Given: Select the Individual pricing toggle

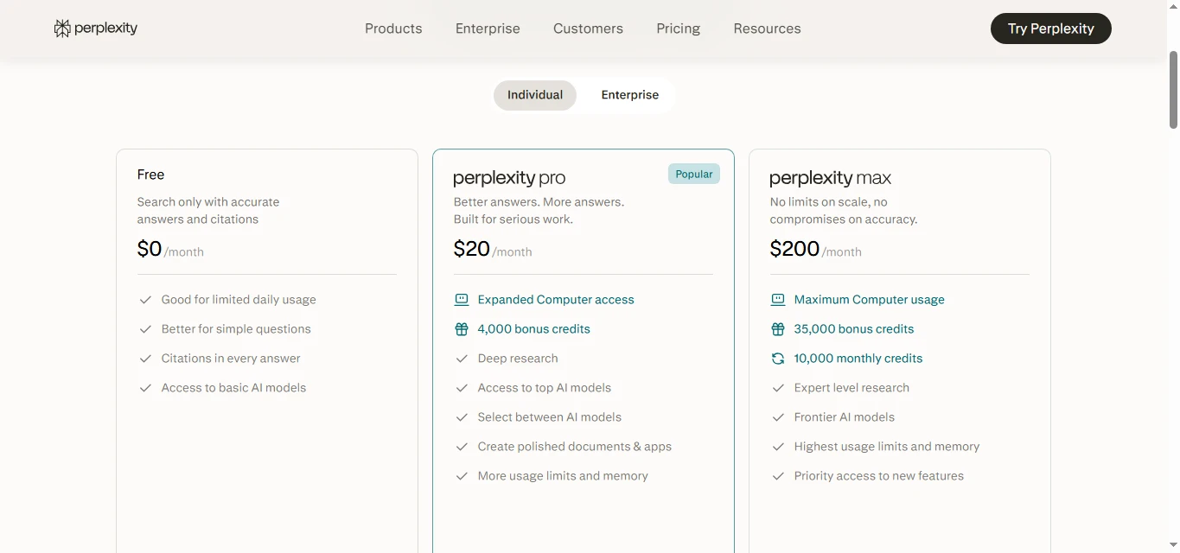Looking at the screenshot, I should [x=535, y=95].
